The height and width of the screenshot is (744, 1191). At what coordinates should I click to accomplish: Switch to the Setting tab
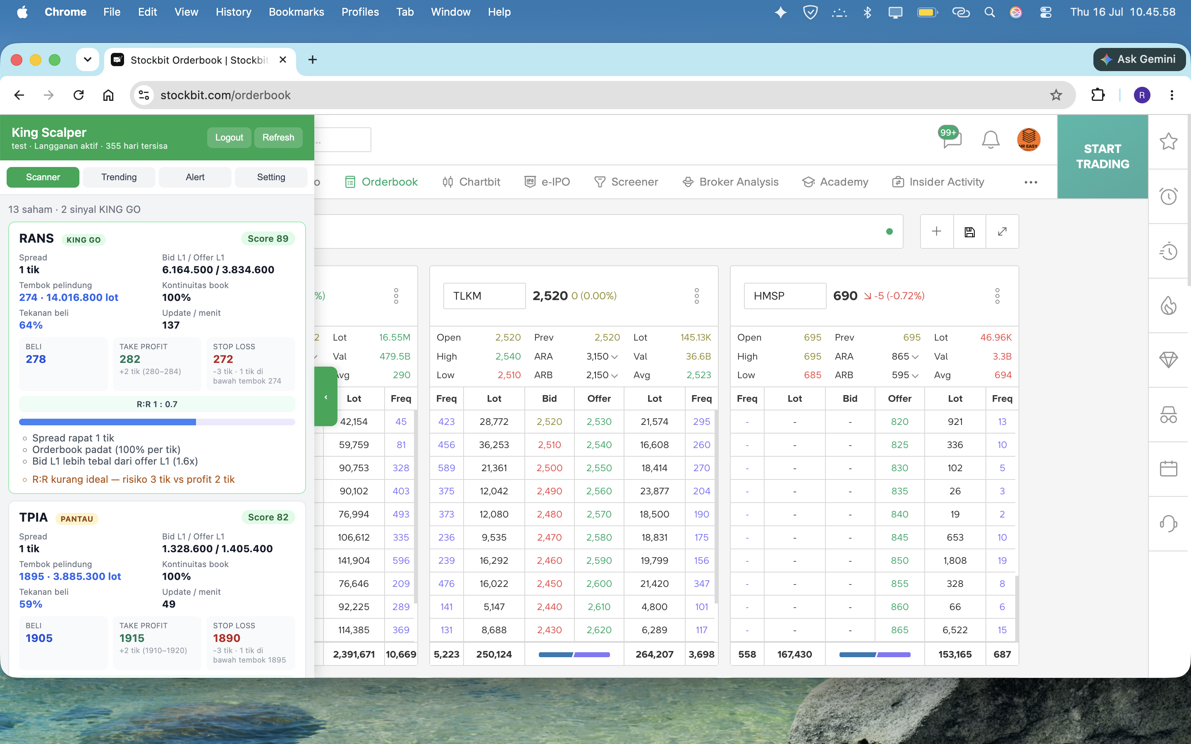271,177
